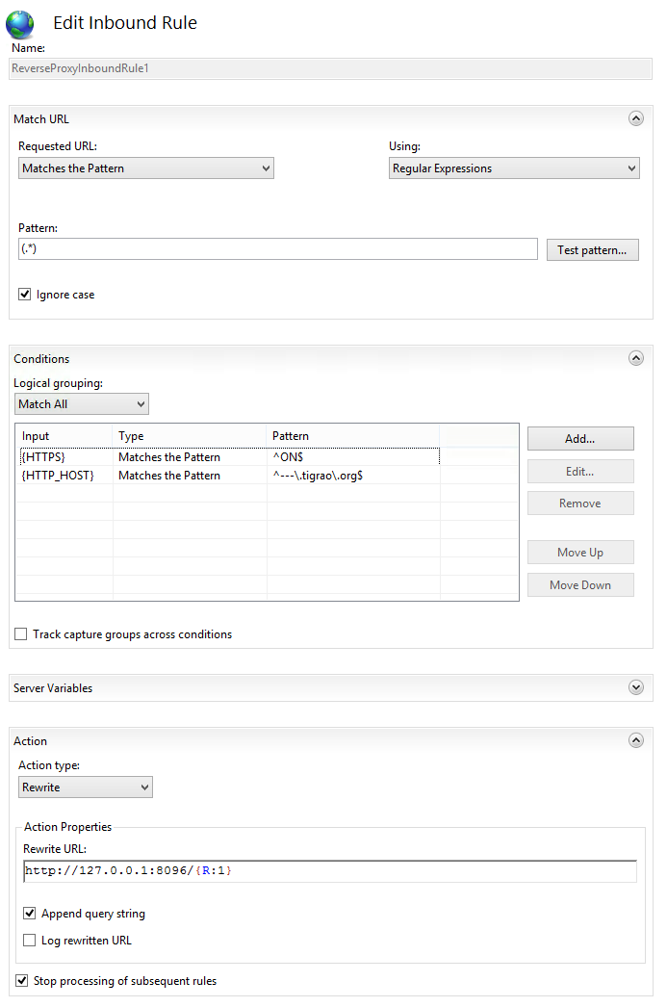Click the rule Name field
This screenshot has width=667, height=1007.
click(x=330, y=68)
